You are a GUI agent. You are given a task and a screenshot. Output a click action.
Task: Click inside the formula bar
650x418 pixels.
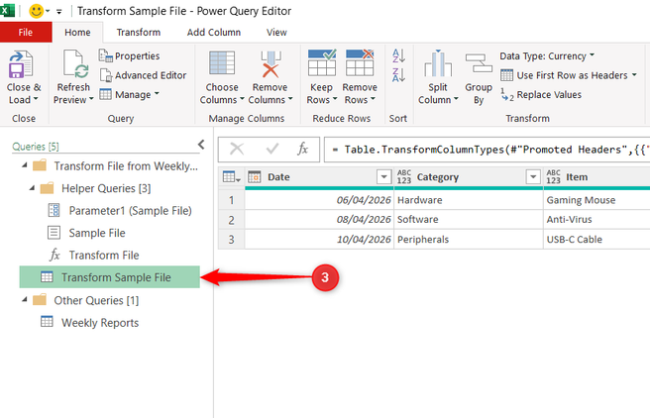487,150
